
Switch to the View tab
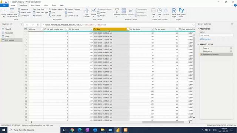(x=46, y=5)
